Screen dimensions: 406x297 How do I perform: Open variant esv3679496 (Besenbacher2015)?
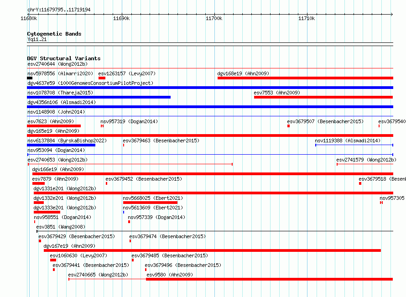click(183, 265)
